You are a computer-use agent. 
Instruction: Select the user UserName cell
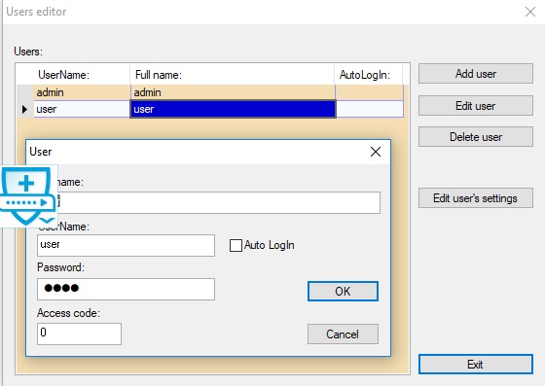tap(82, 109)
